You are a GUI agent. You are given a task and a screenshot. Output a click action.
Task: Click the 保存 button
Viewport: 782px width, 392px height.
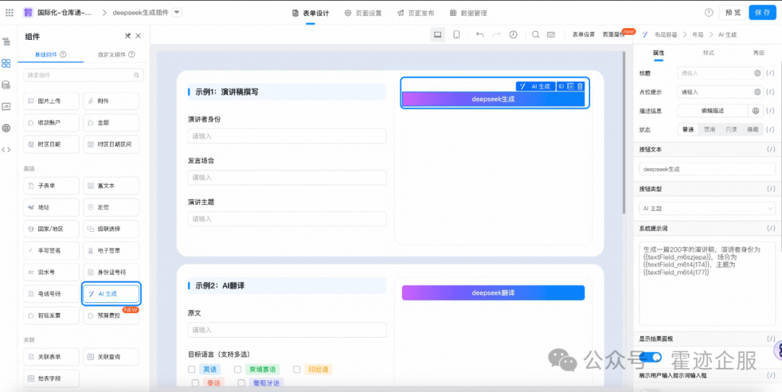tap(762, 13)
